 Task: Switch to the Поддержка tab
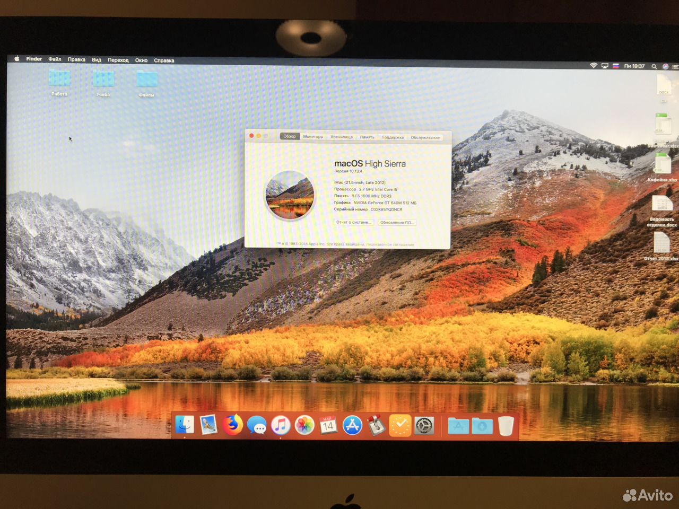coord(393,137)
